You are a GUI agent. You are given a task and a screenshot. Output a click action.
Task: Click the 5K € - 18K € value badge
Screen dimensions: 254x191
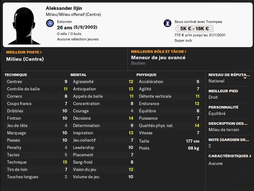[194, 29]
